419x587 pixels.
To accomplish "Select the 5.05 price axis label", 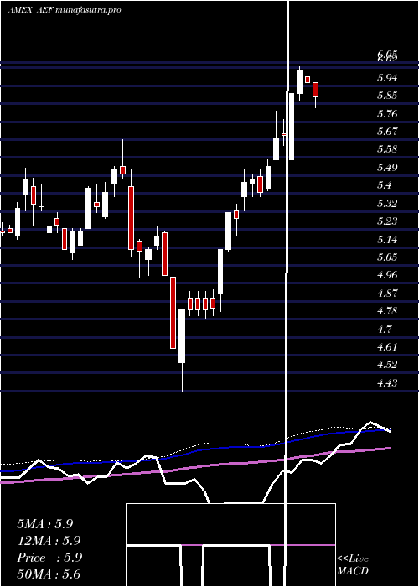I will 387,257.
